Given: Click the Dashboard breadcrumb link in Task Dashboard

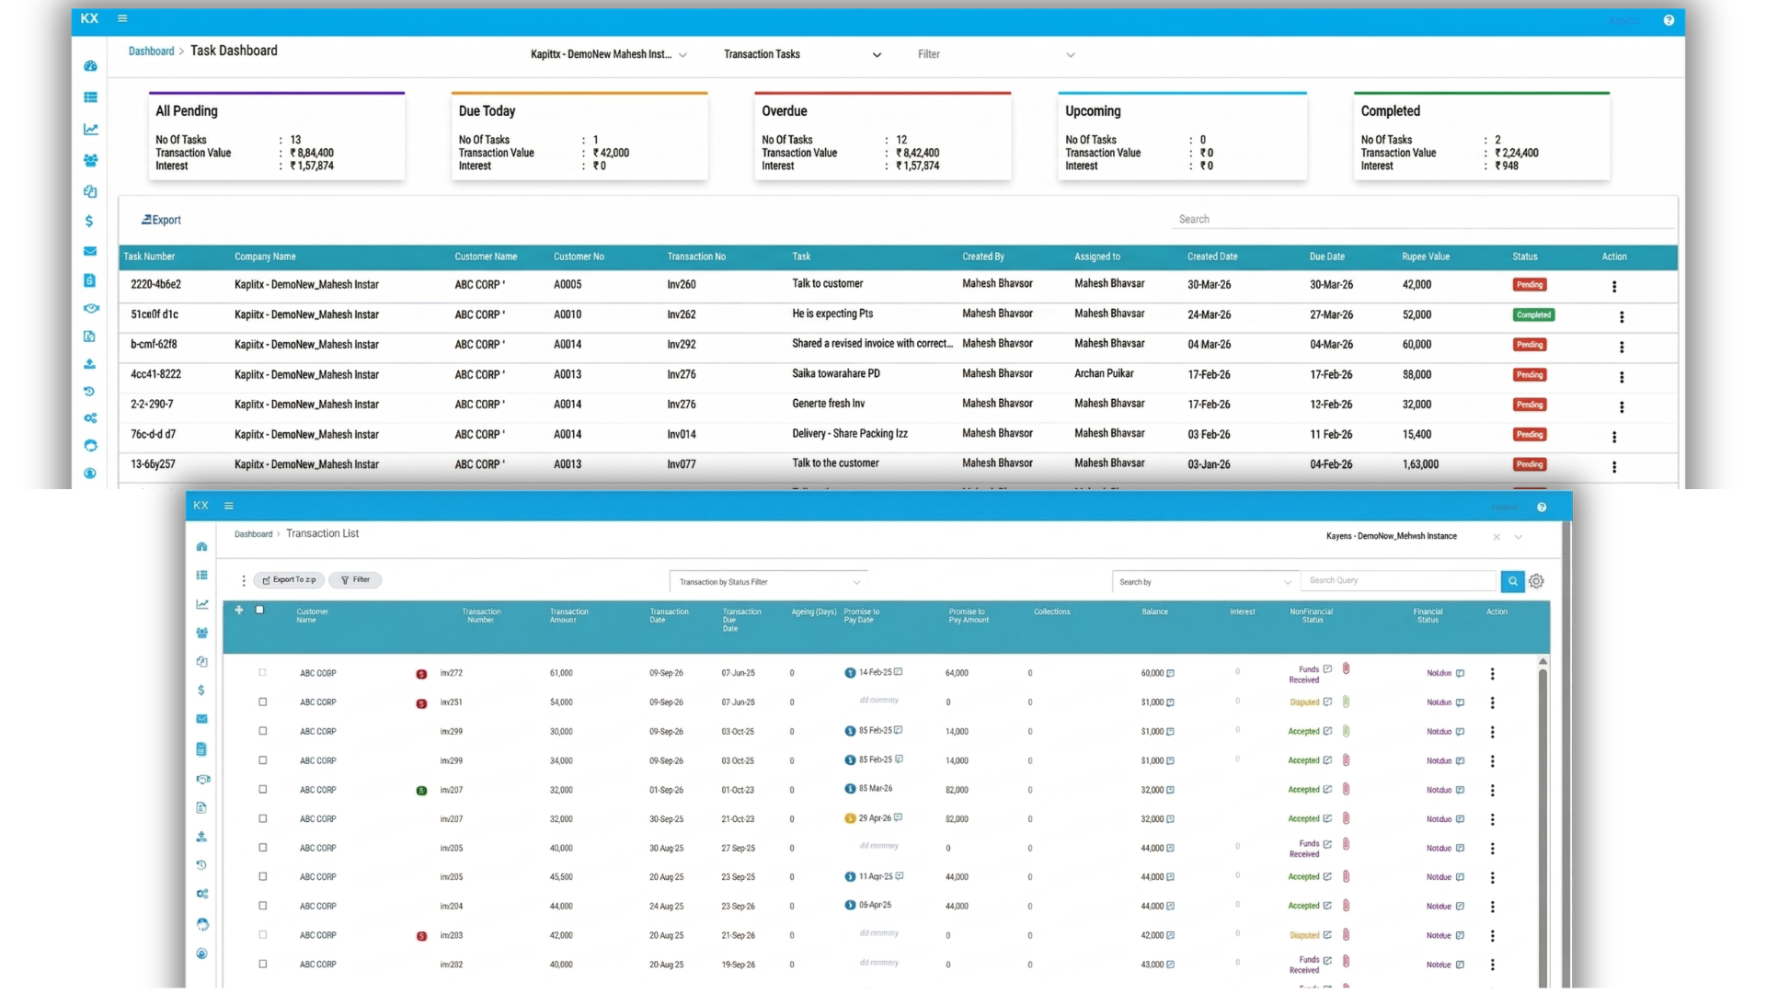Looking at the screenshot, I should point(151,51).
